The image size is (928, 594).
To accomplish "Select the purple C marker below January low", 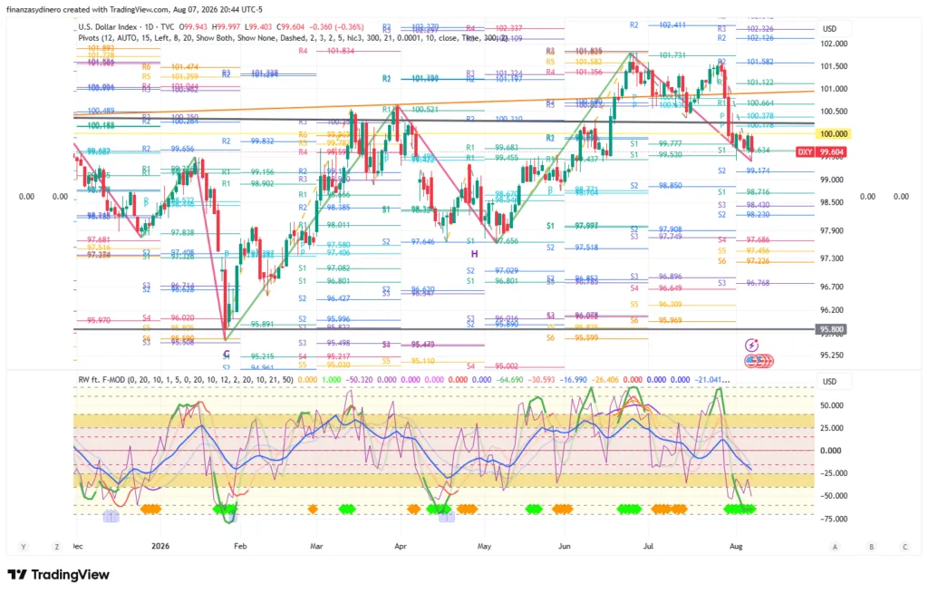I will (226, 355).
